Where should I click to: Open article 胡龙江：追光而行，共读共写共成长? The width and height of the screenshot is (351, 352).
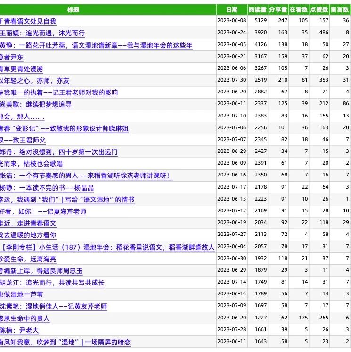click(x=52, y=283)
